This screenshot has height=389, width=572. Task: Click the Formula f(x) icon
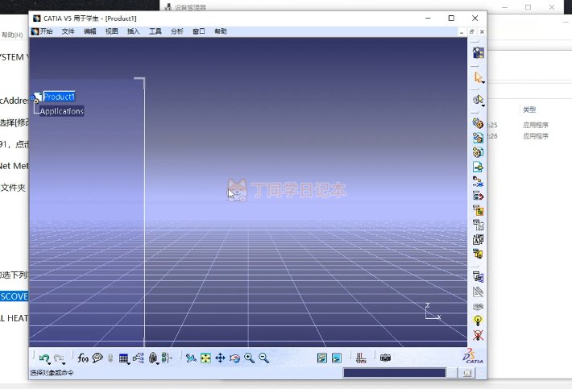pos(82,358)
